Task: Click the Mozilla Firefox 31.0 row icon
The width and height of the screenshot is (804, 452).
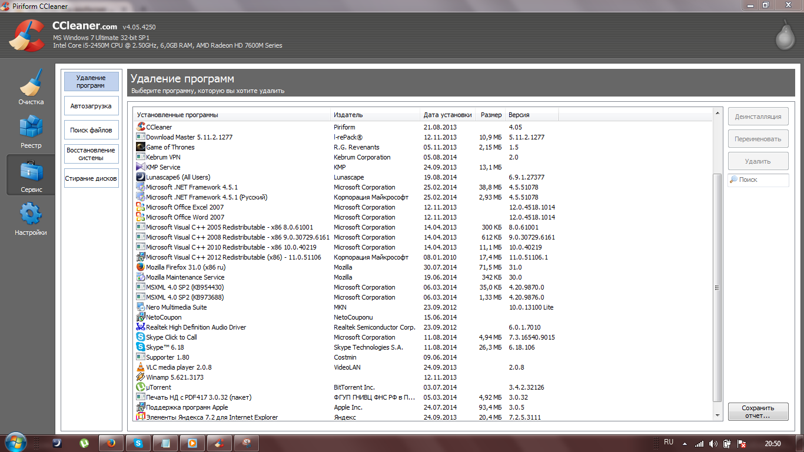Action: click(x=141, y=267)
